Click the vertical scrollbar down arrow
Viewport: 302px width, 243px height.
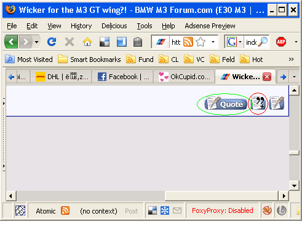click(x=294, y=186)
